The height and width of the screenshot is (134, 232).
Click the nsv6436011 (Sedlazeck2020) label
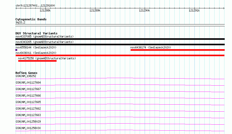click(36, 53)
